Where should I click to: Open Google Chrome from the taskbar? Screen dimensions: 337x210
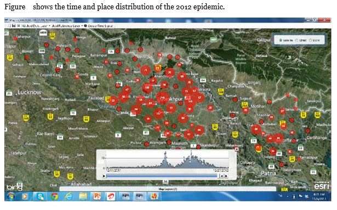(x=55, y=196)
